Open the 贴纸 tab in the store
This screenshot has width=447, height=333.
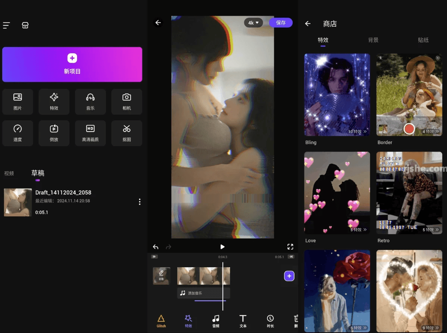[x=423, y=40]
